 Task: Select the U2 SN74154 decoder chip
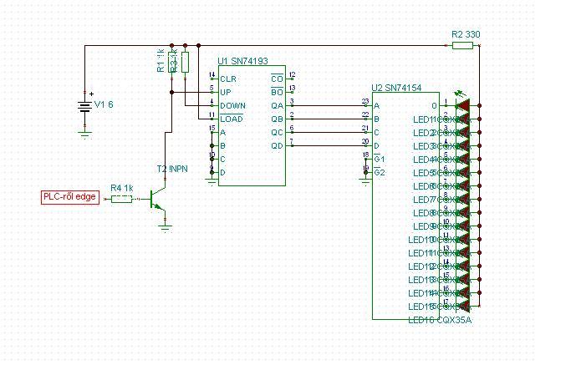(x=405, y=205)
